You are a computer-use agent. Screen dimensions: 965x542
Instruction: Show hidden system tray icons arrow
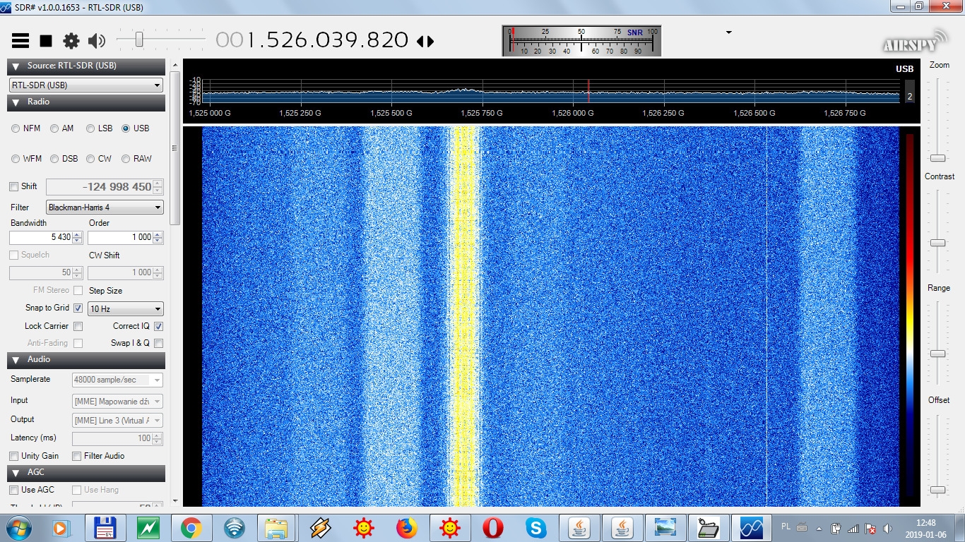tap(819, 528)
